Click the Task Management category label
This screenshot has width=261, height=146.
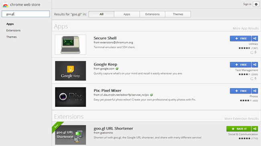click(x=247, y=70)
